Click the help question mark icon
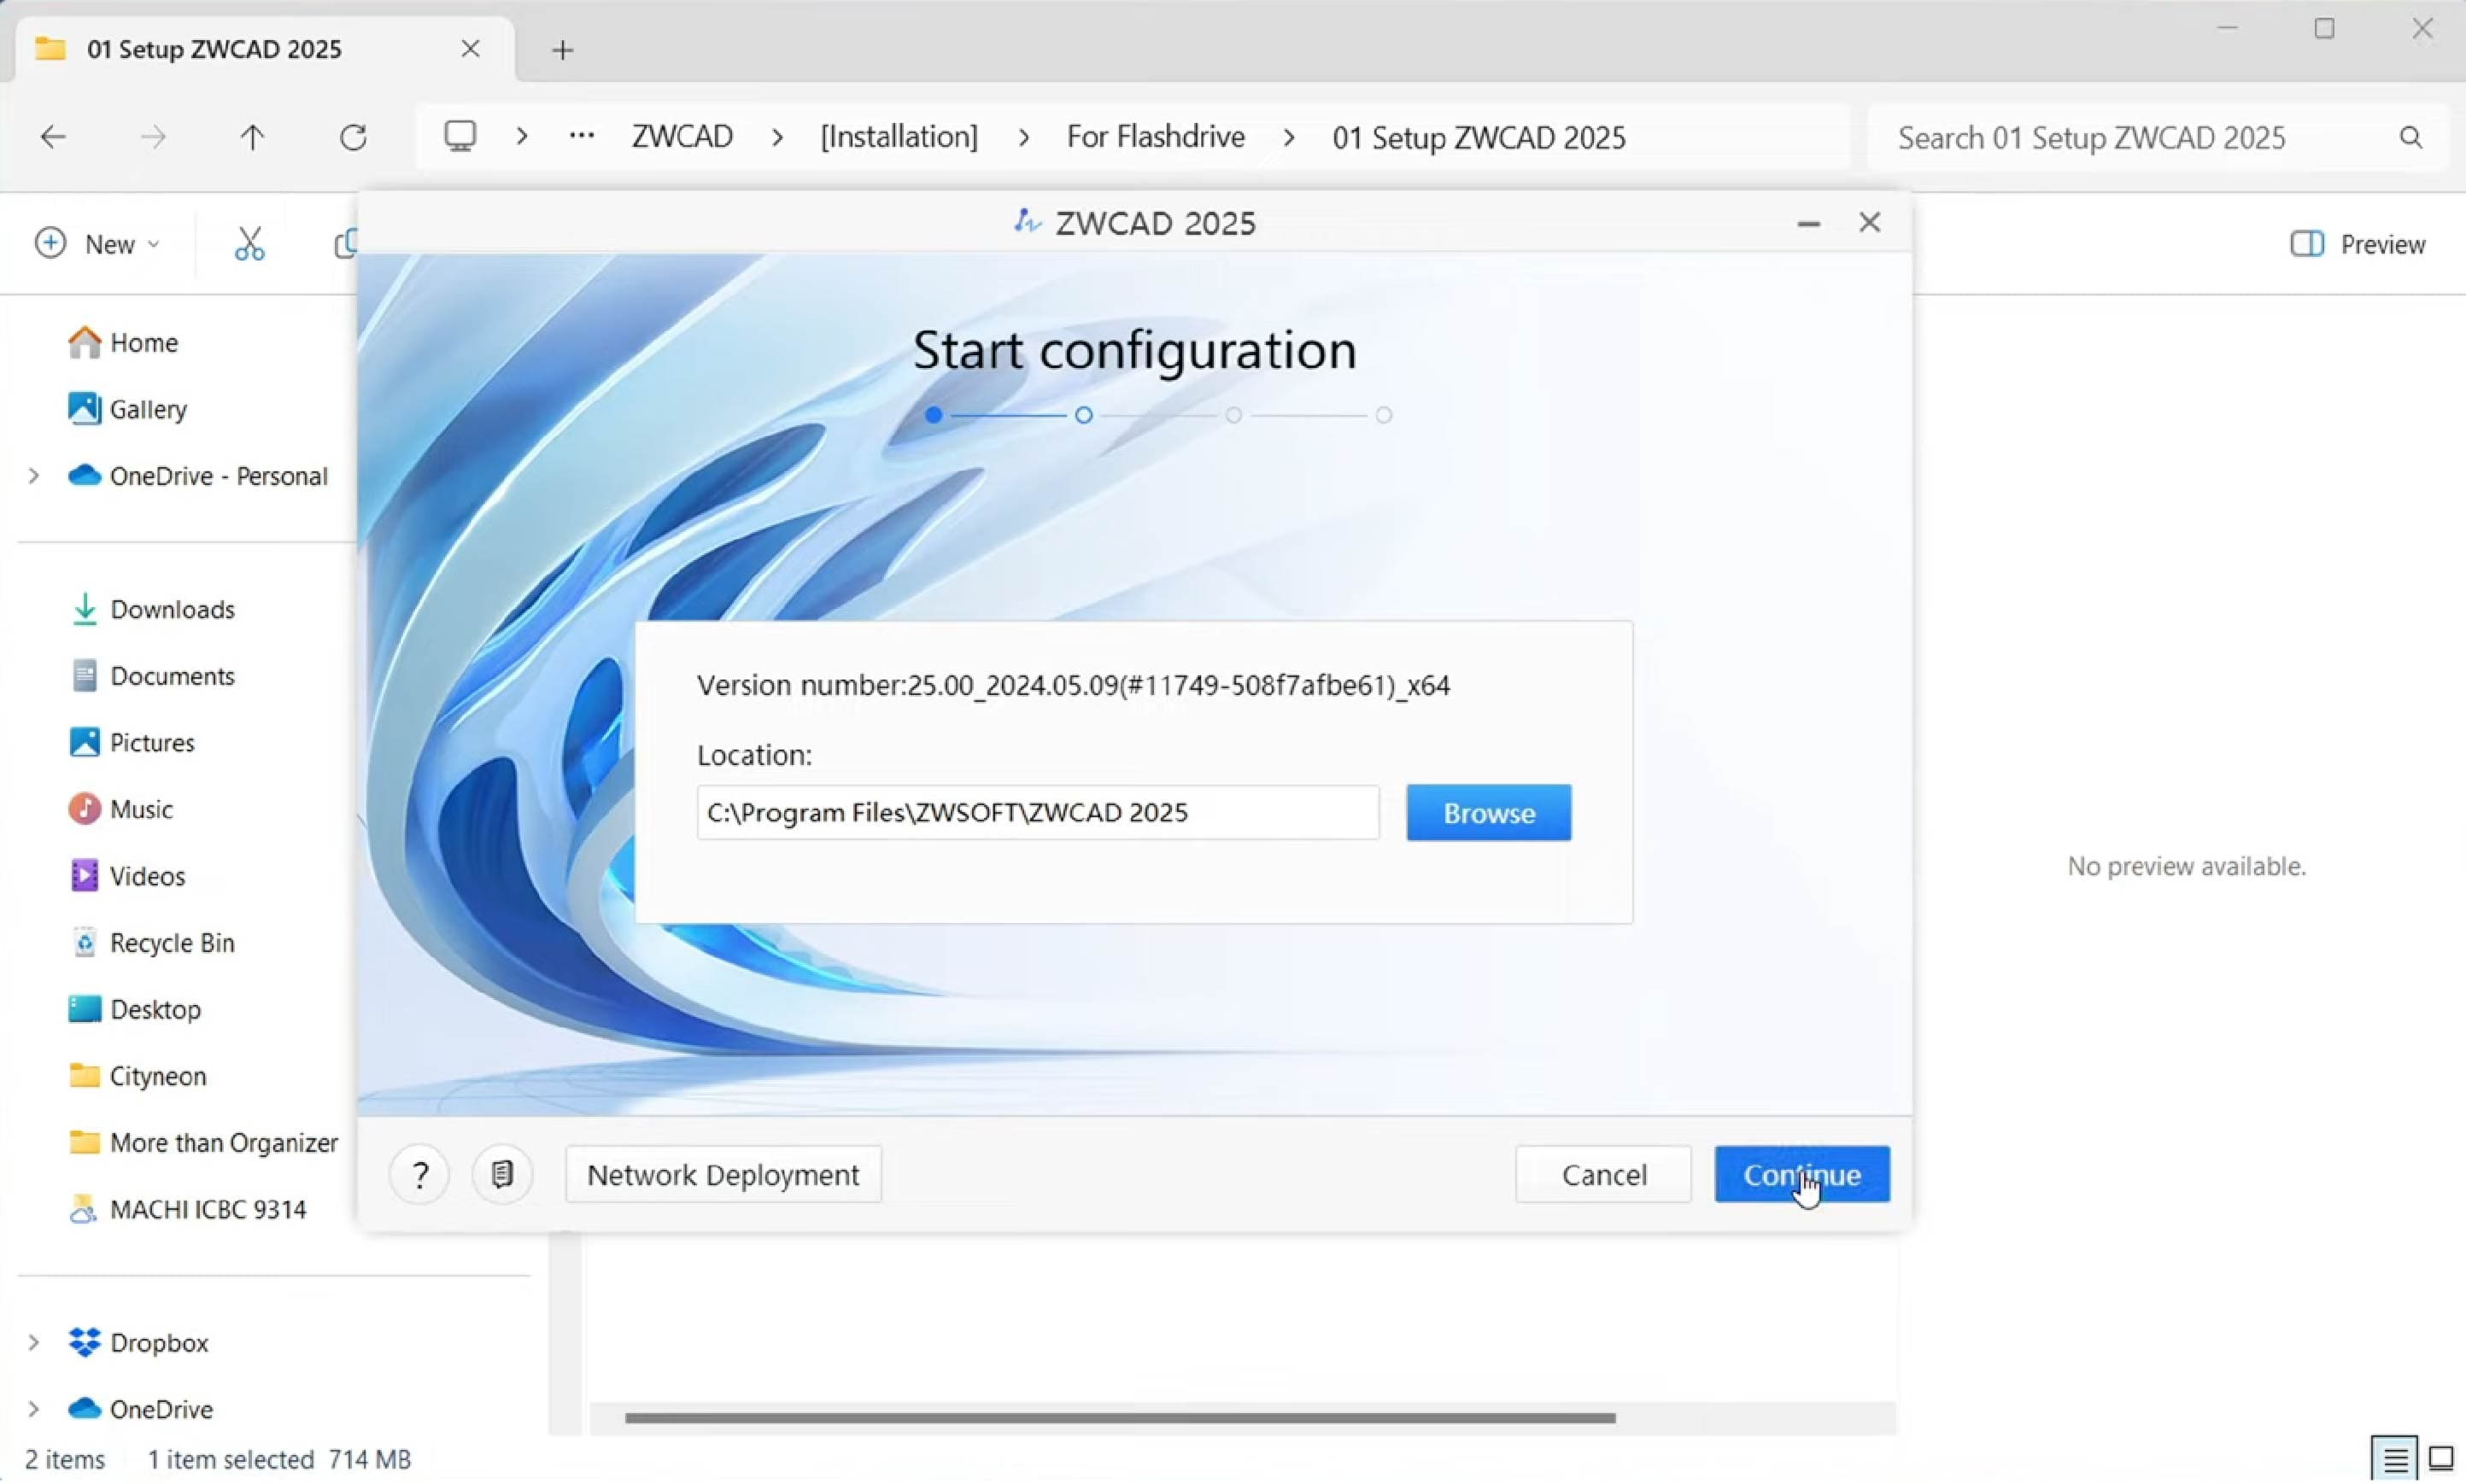The image size is (2466, 1484). 421,1174
